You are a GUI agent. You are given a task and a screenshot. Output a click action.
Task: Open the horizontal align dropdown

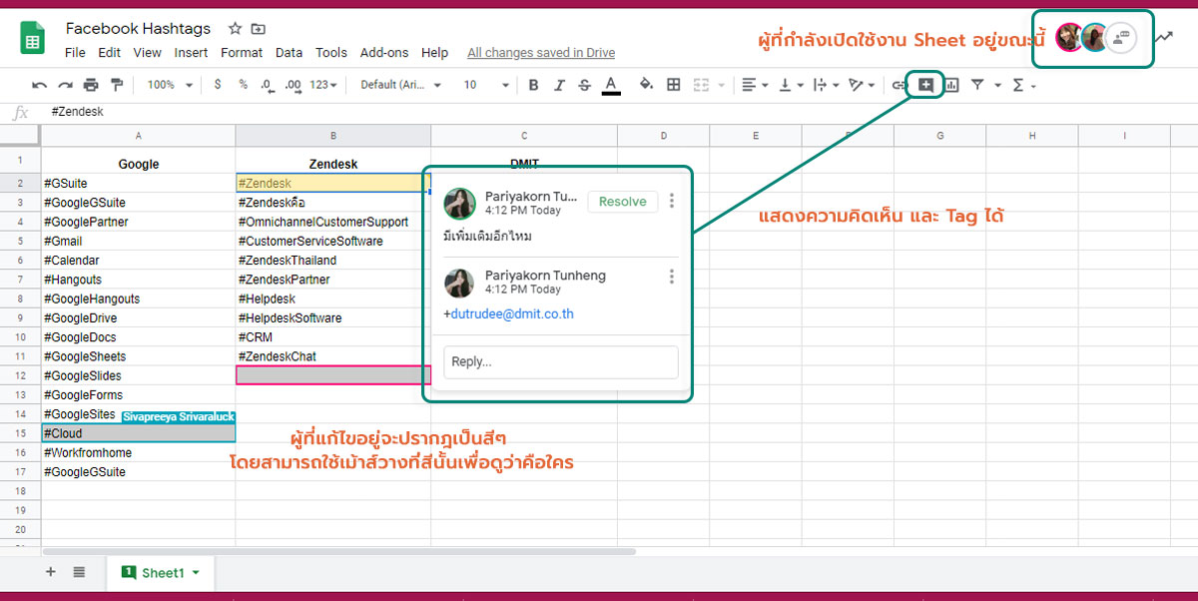click(x=755, y=85)
